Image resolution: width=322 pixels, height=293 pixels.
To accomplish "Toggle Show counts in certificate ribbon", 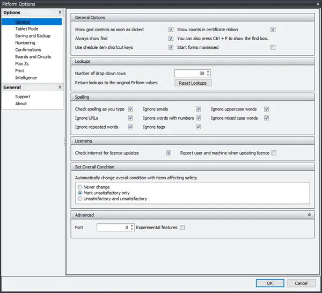I will coord(273,30).
